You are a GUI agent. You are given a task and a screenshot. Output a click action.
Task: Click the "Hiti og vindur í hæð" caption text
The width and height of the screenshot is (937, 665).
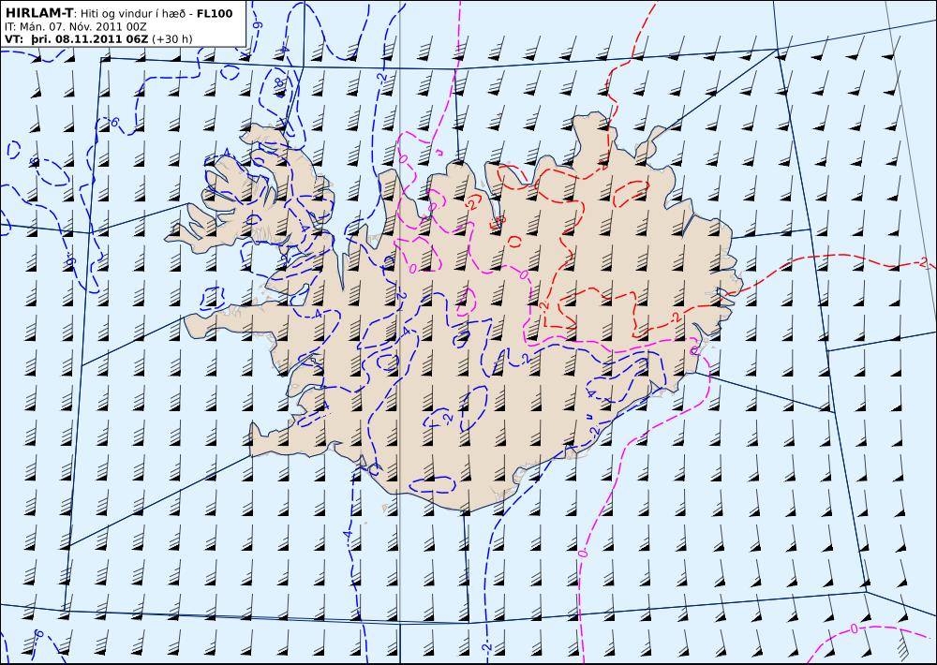pyautogui.click(x=133, y=13)
